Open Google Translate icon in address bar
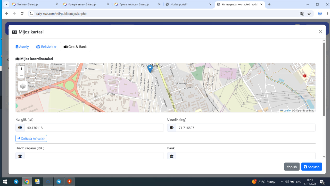The image size is (330, 186). point(302,14)
